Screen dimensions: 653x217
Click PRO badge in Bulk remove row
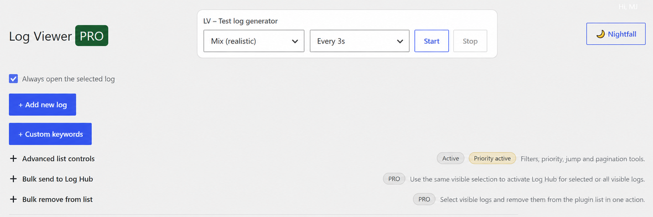424,199
